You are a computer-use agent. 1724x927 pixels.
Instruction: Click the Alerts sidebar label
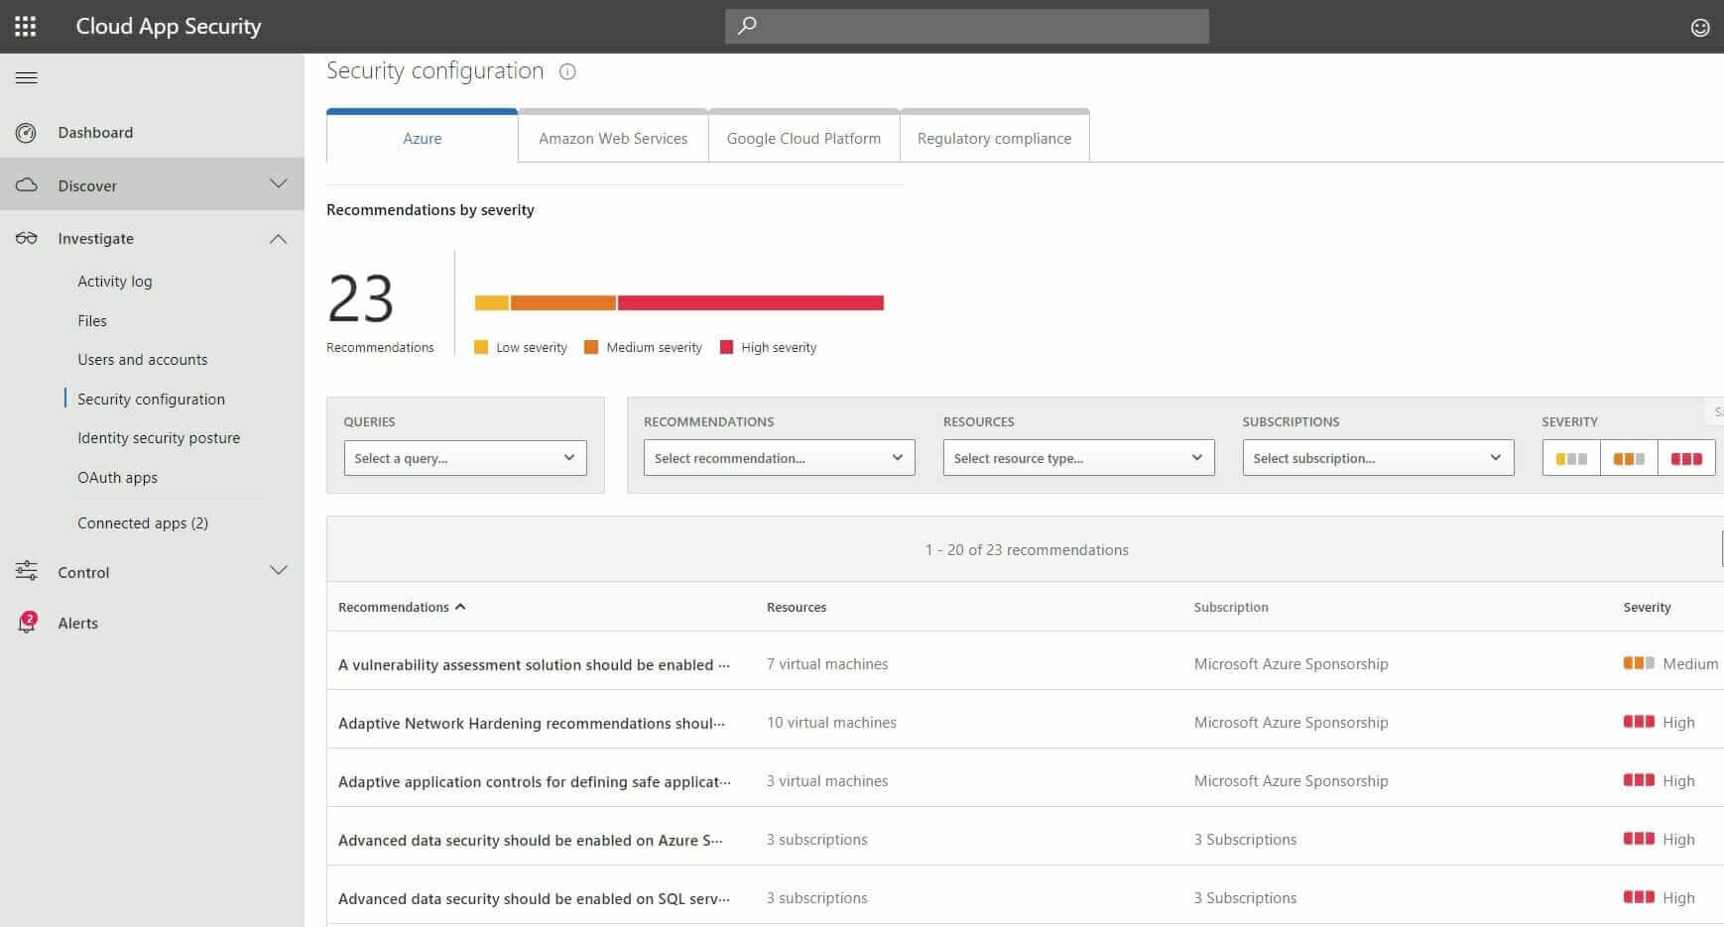pyautogui.click(x=77, y=624)
